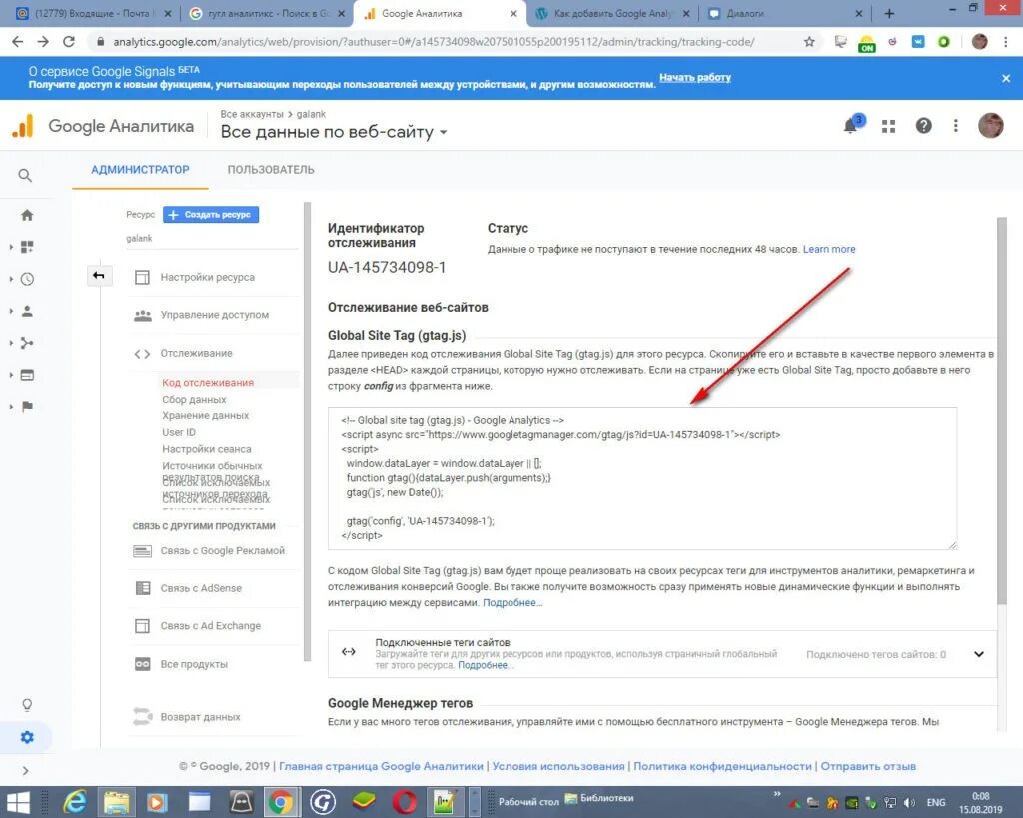
Task: Open Audience person icon in sidebar
Action: (27, 311)
